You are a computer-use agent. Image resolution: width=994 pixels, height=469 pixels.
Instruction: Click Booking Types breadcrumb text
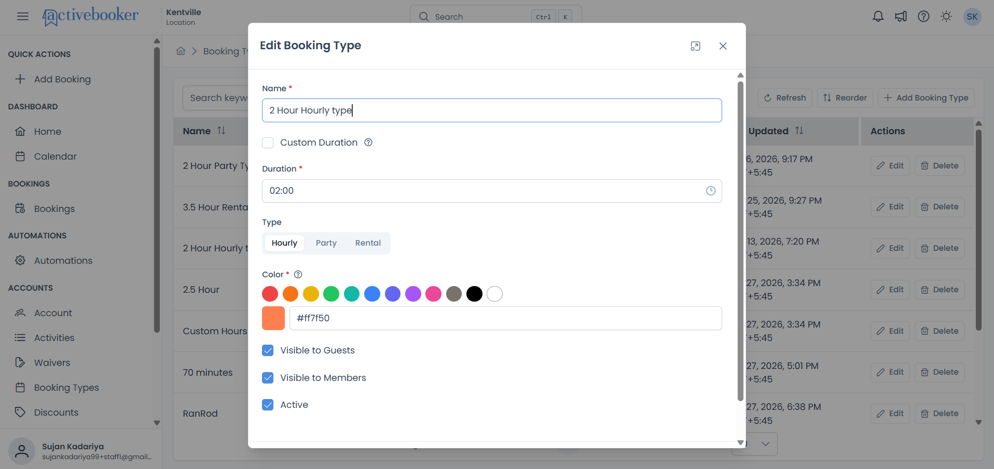click(226, 51)
